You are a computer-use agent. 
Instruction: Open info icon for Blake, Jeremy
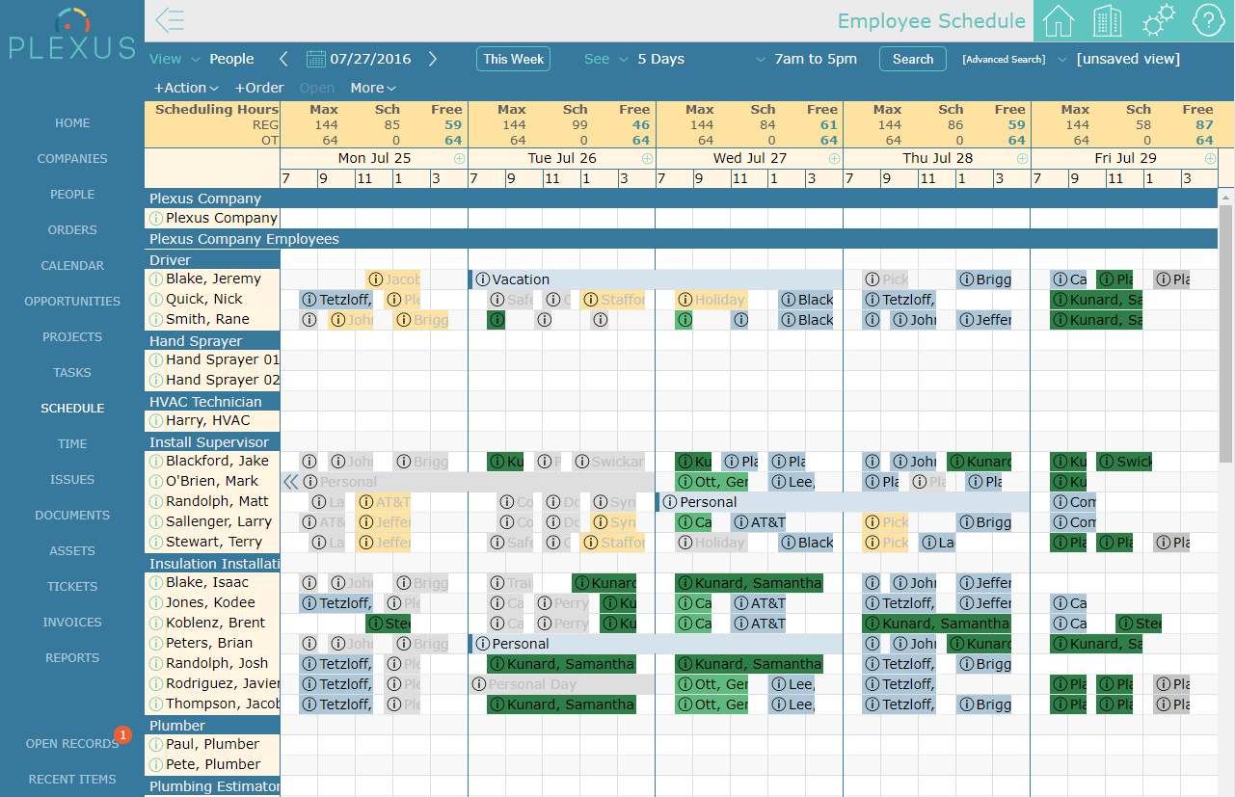(156, 279)
